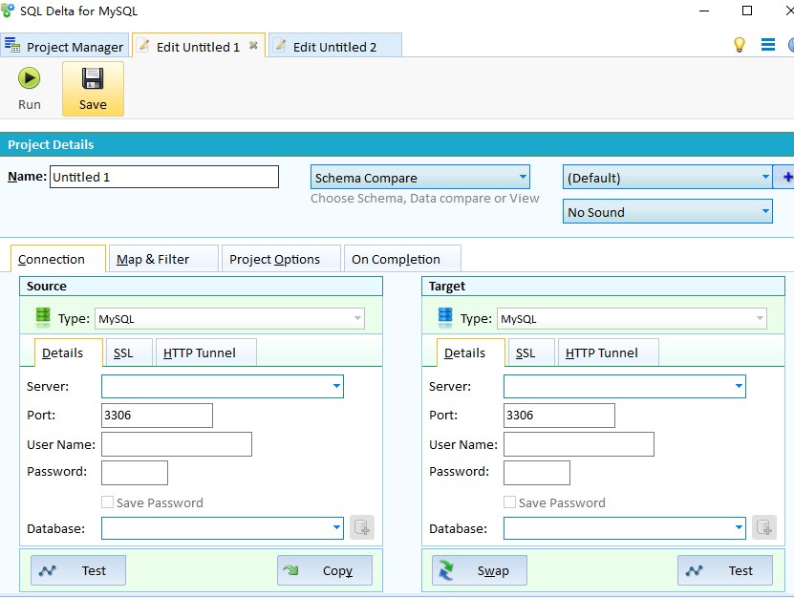794x598 pixels.
Task: Click the project Name input field
Action: [x=163, y=177]
